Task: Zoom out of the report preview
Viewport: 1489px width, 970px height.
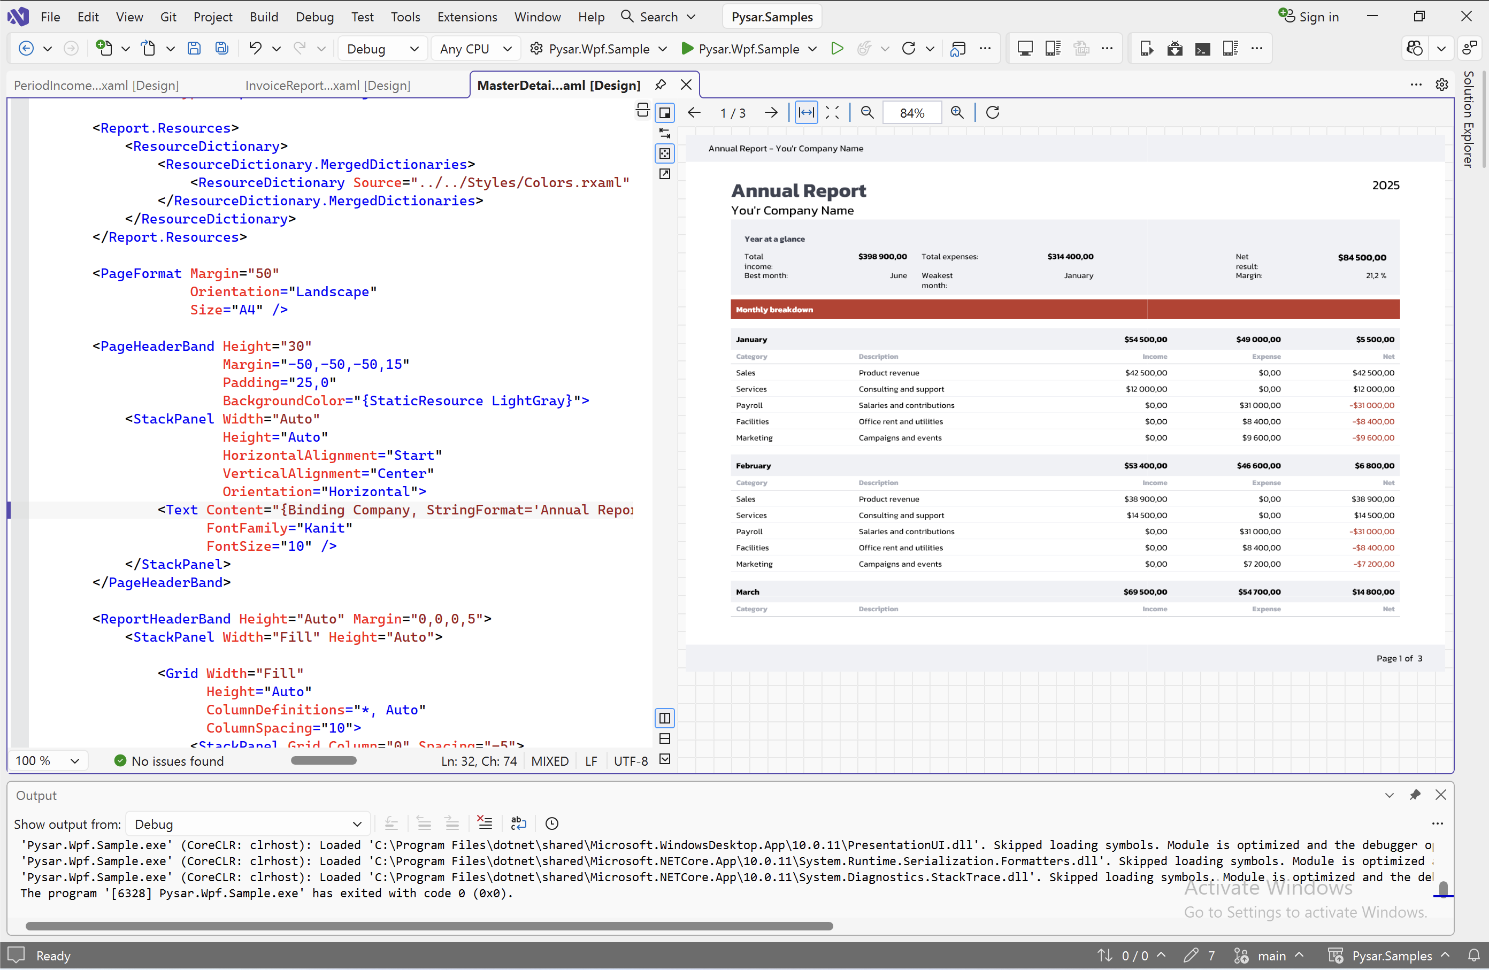Action: pos(867,113)
